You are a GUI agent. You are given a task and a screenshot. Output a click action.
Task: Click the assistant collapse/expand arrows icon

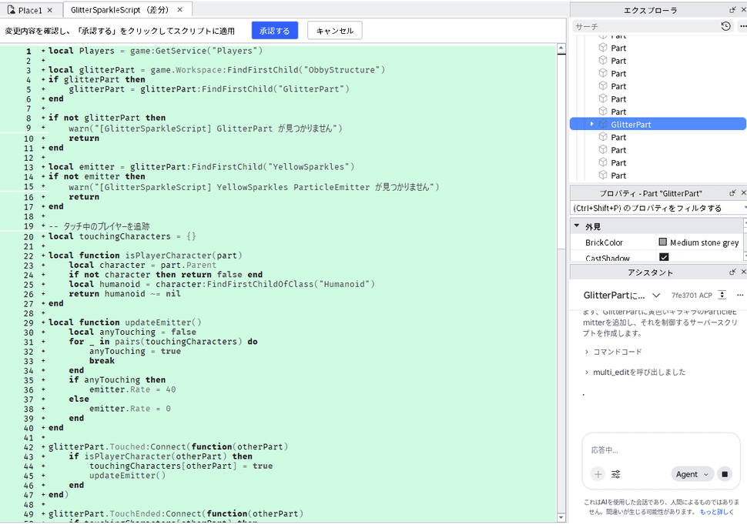click(x=722, y=296)
